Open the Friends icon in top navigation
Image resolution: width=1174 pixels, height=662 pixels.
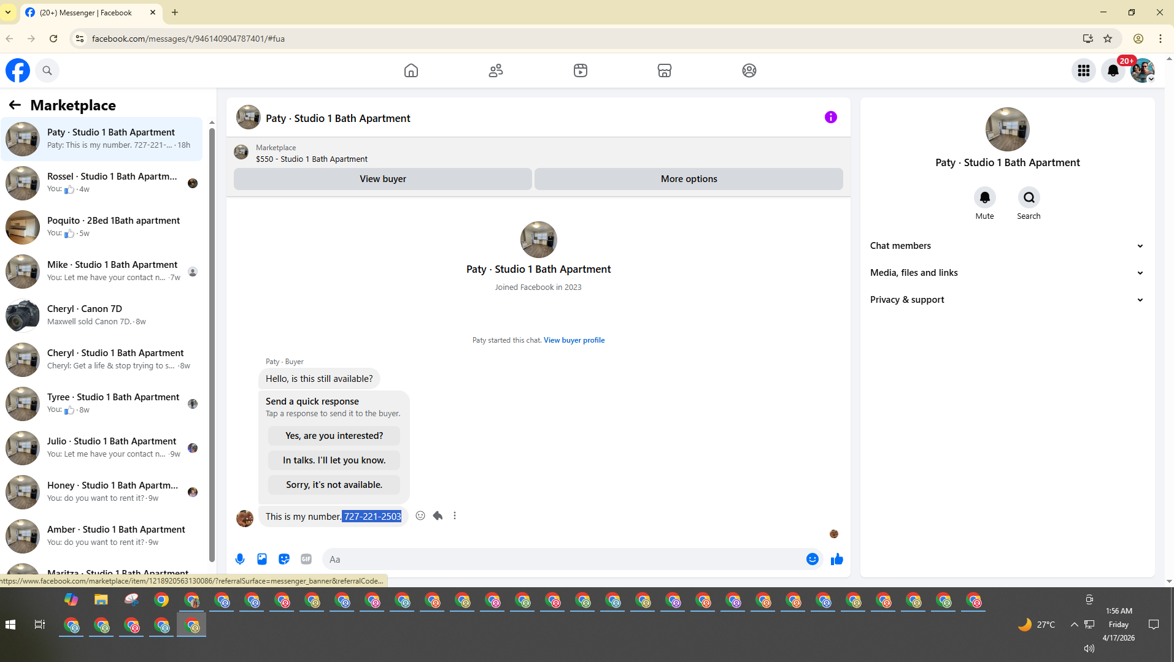click(x=496, y=70)
